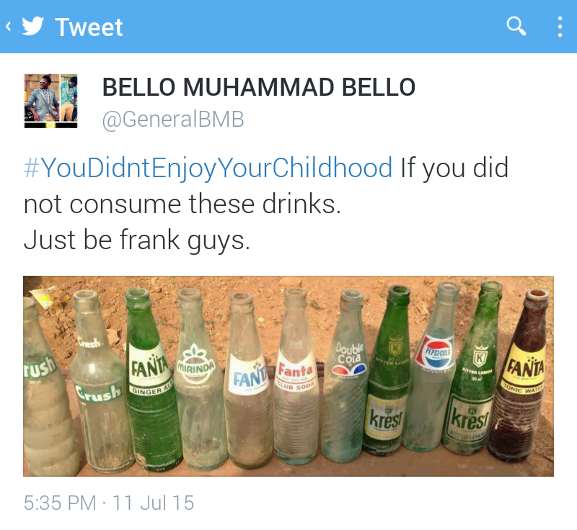Click the BELLO MUHAMMAD BELLO display name
The height and width of the screenshot is (530, 577).
tap(259, 87)
